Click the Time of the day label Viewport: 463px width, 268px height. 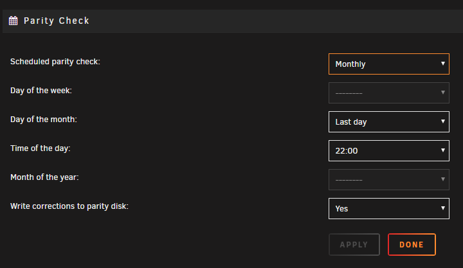click(x=41, y=148)
